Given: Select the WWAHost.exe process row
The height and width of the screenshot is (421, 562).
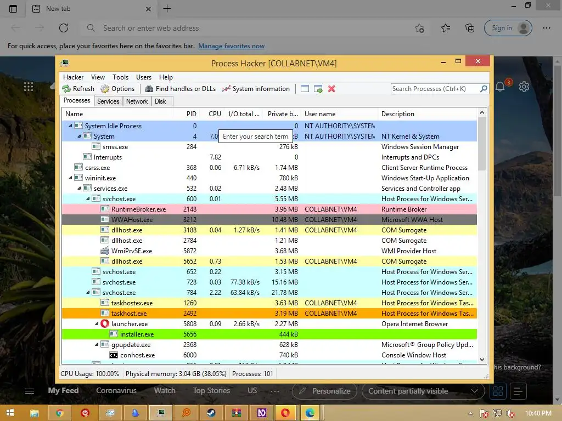Looking at the screenshot, I should [269, 219].
